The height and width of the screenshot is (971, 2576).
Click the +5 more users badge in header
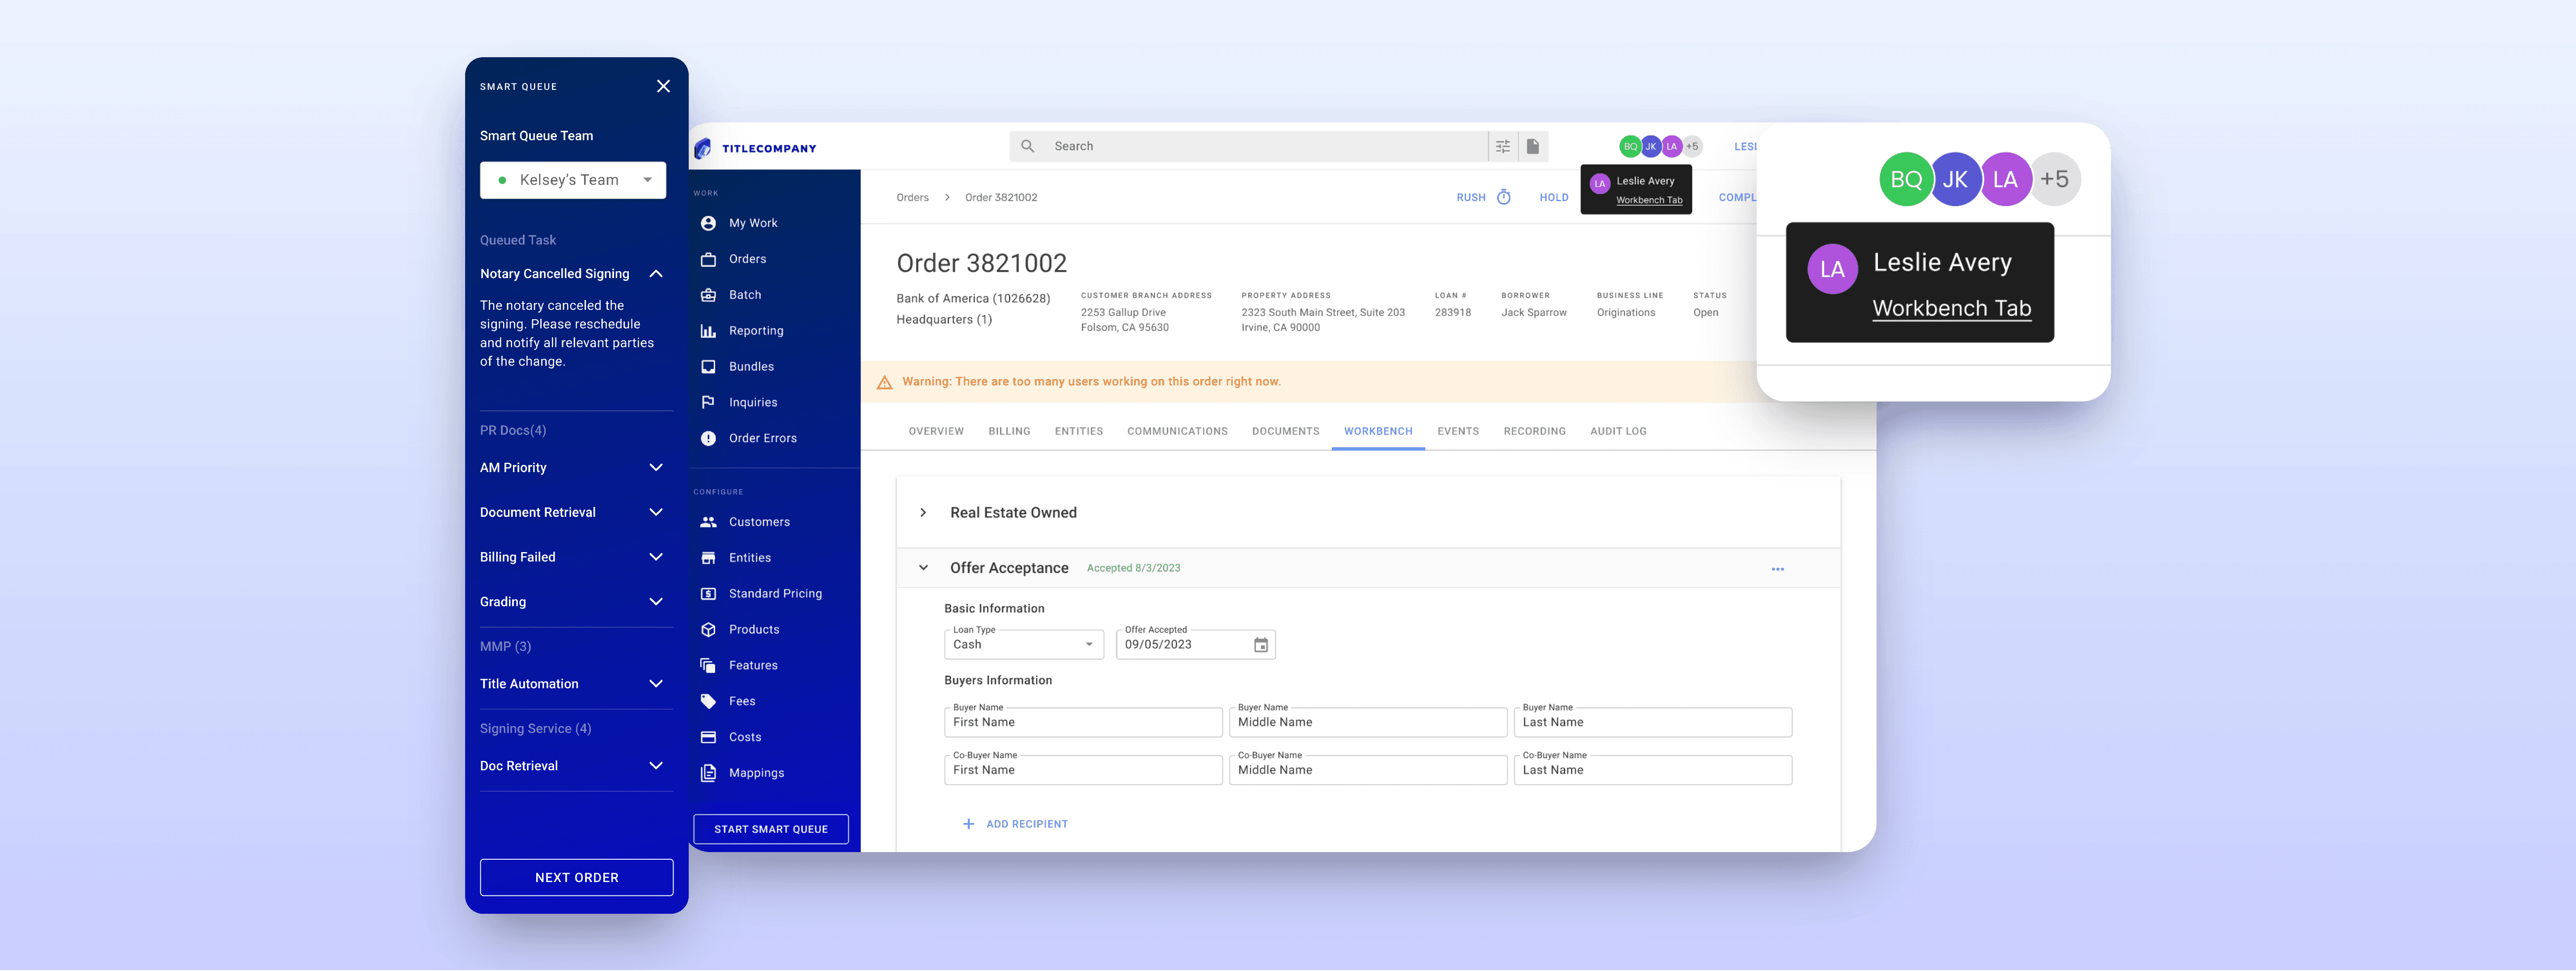[1692, 146]
